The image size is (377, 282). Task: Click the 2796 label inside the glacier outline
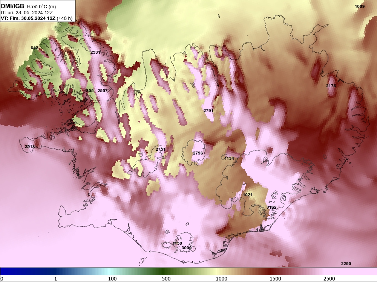pos(198,153)
